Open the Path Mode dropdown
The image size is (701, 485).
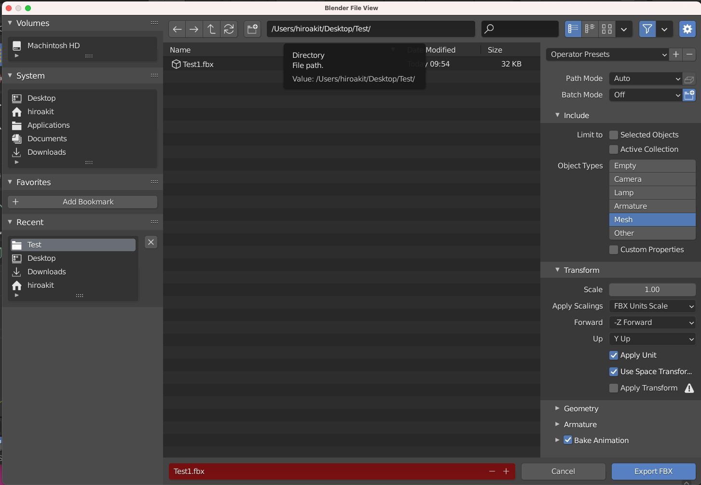coord(646,79)
